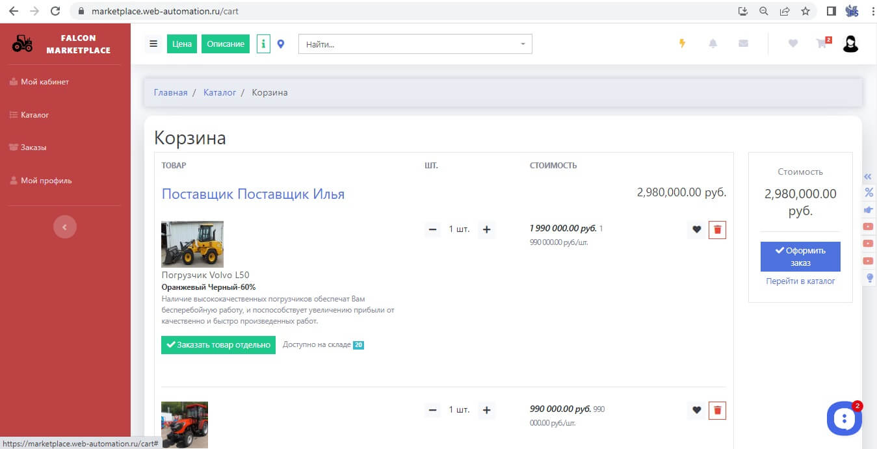This screenshot has width=877, height=449.
Task: Click the Falcon Marketplace tractor logo
Action: (x=22, y=44)
